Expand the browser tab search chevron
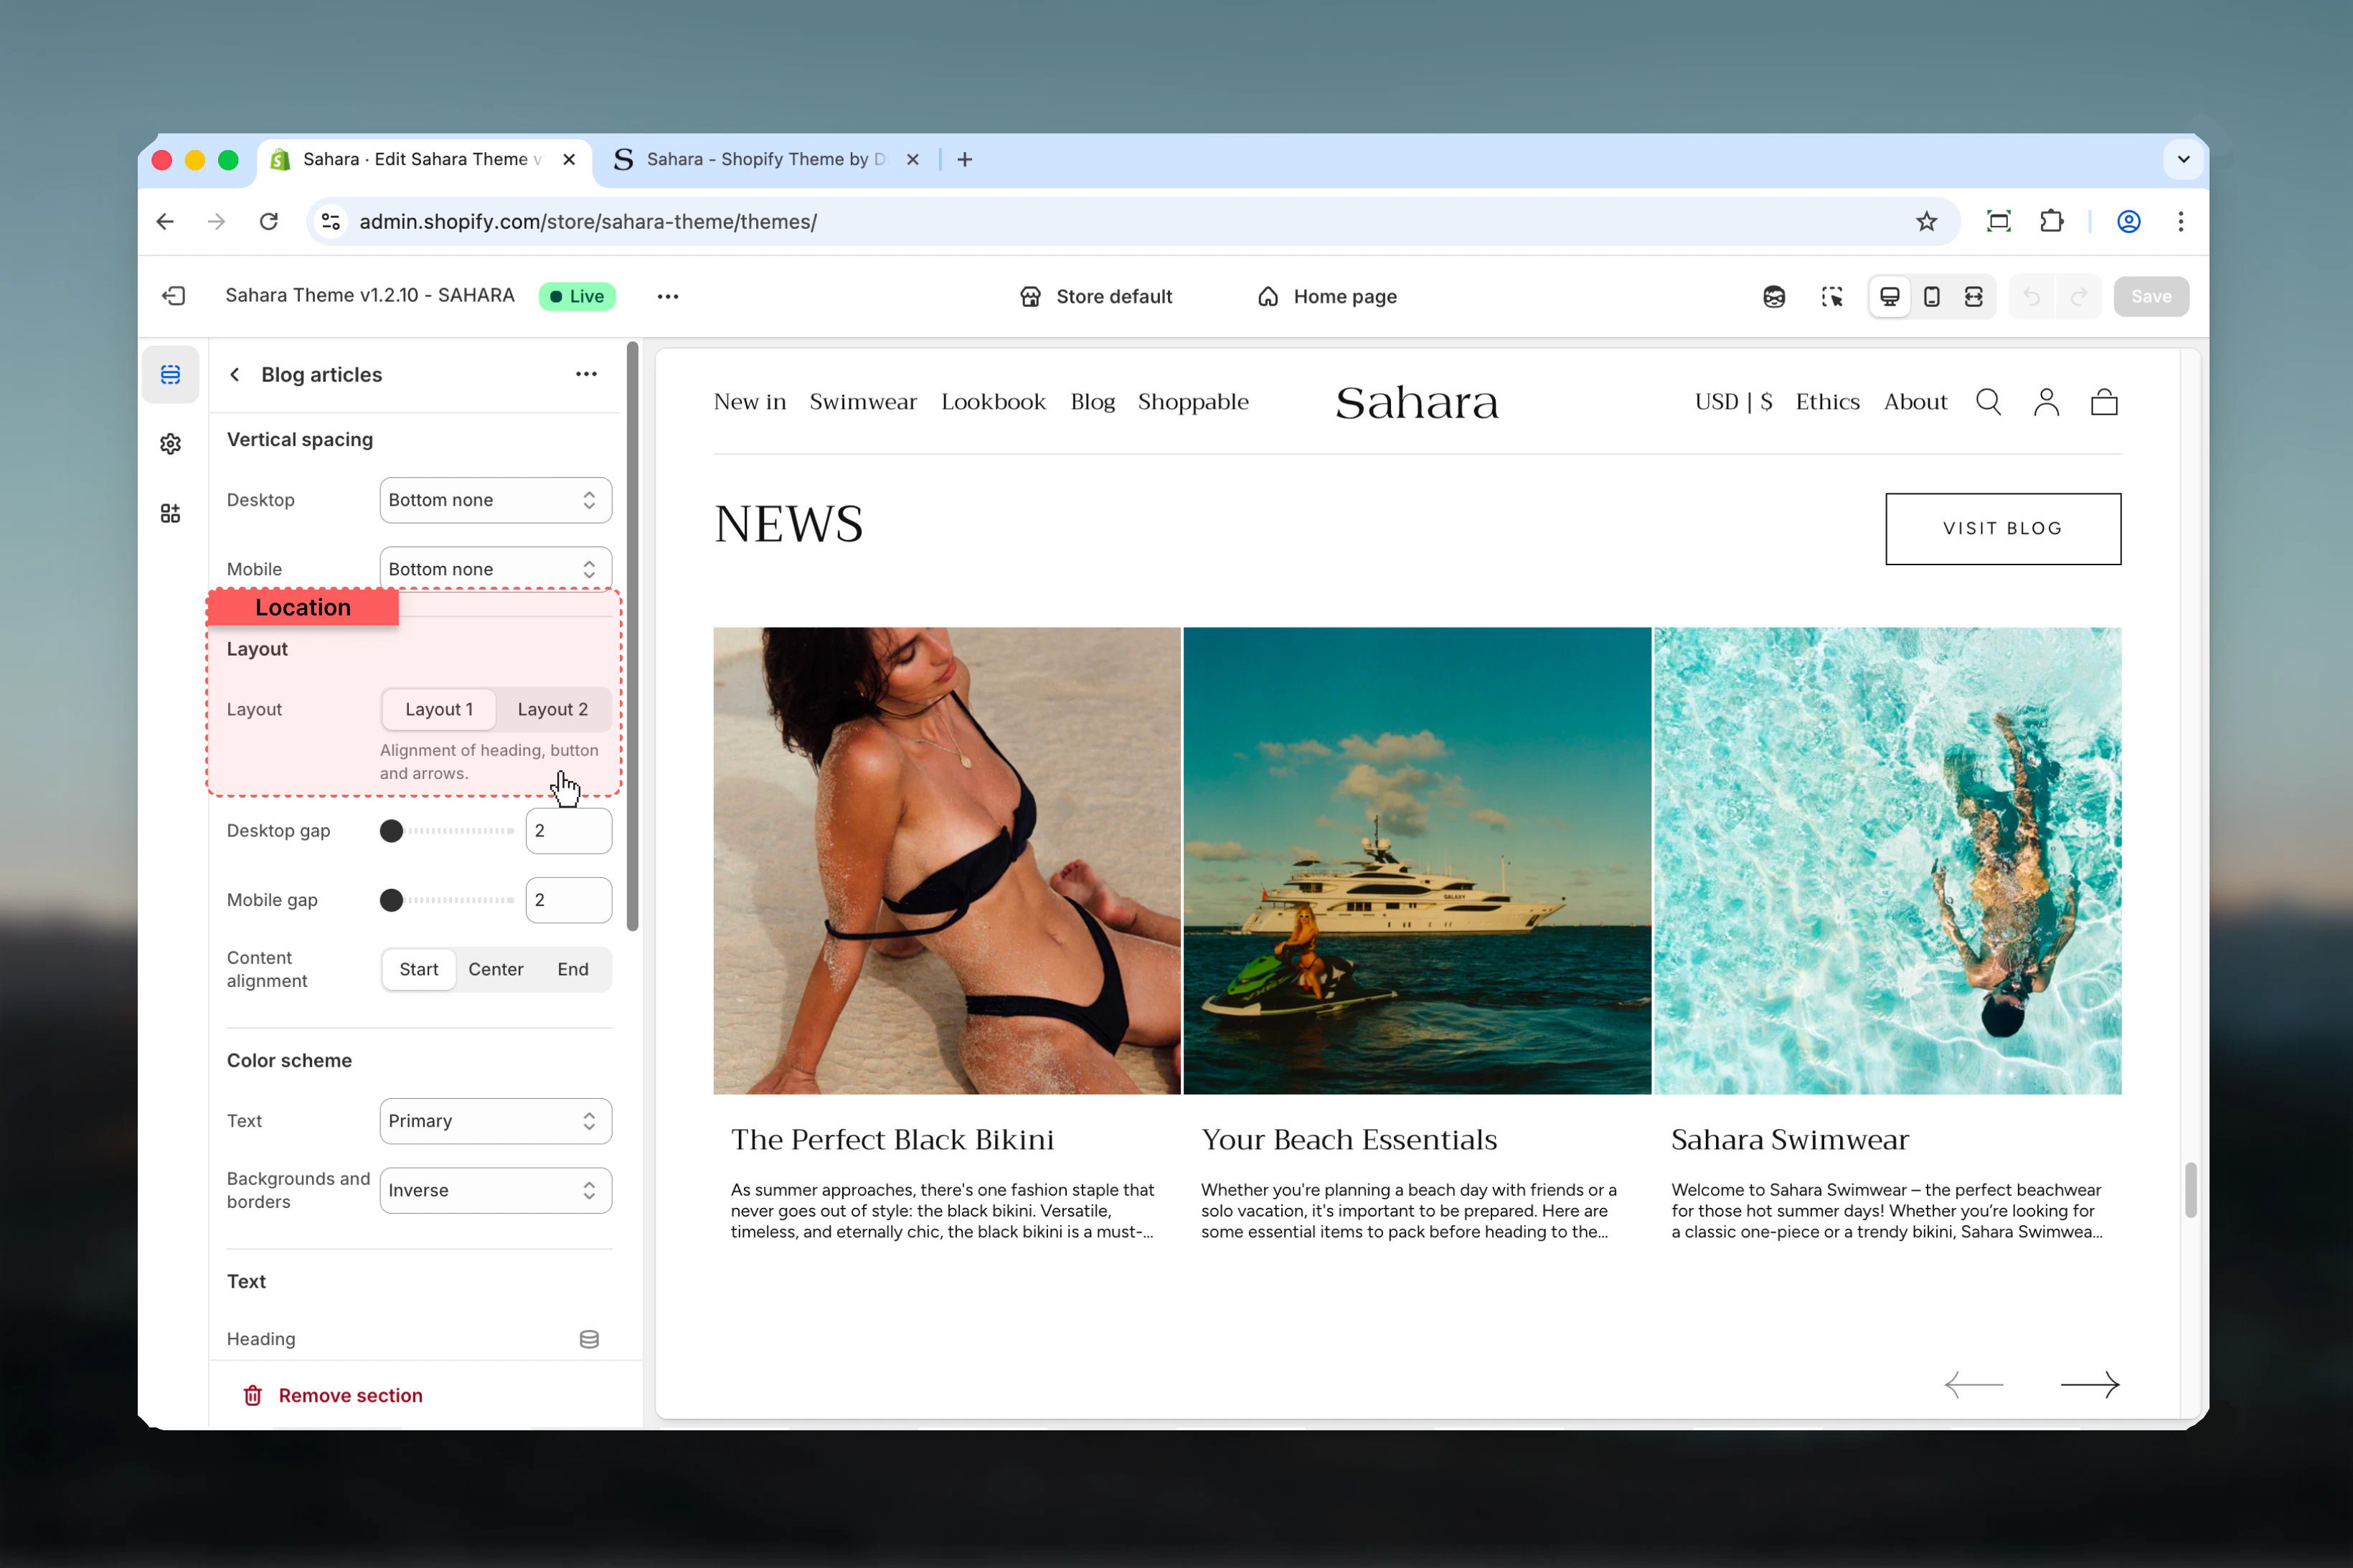 [2183, 159]
